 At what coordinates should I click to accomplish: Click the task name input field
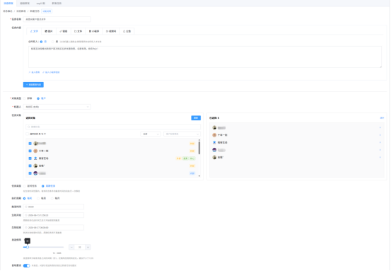pos(57,19)
